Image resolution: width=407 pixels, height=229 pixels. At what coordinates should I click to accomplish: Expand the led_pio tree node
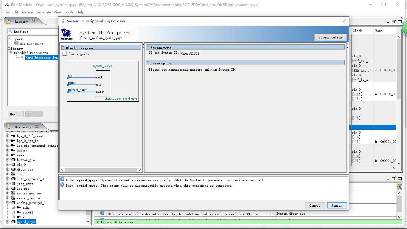point(8,188)
